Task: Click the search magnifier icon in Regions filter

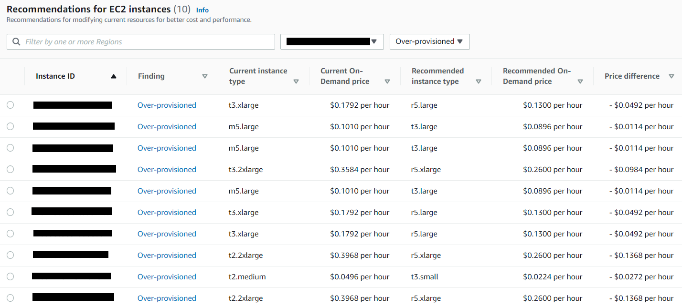Action: coord(17,42)
